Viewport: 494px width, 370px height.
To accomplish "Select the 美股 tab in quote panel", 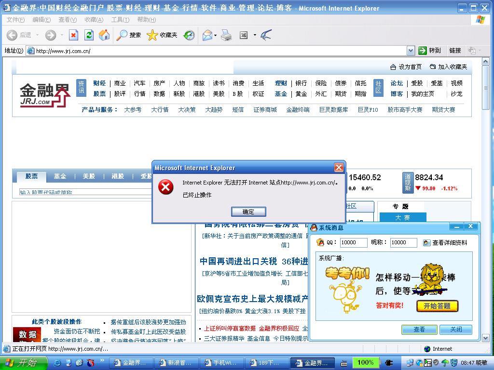I will point(89,176).
